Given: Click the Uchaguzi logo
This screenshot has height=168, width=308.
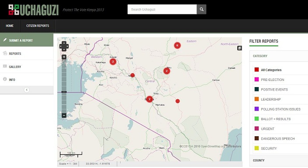Looking at the screenshot, I should click(x=34, y=10).
